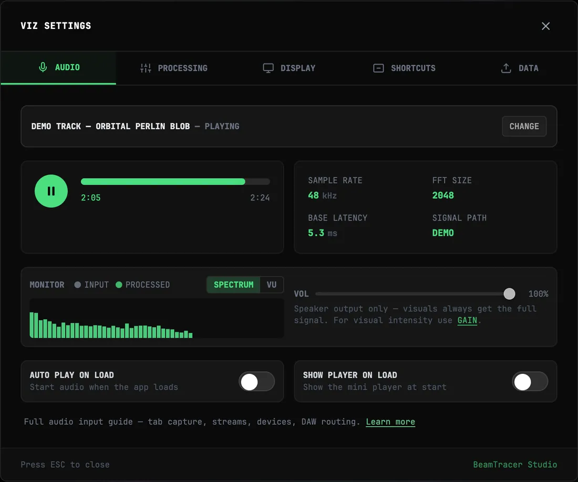
Task: Open the GAIN link
Action: coord(467,320)
